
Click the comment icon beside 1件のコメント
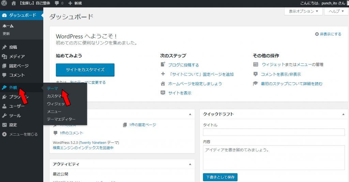(56, 133)
